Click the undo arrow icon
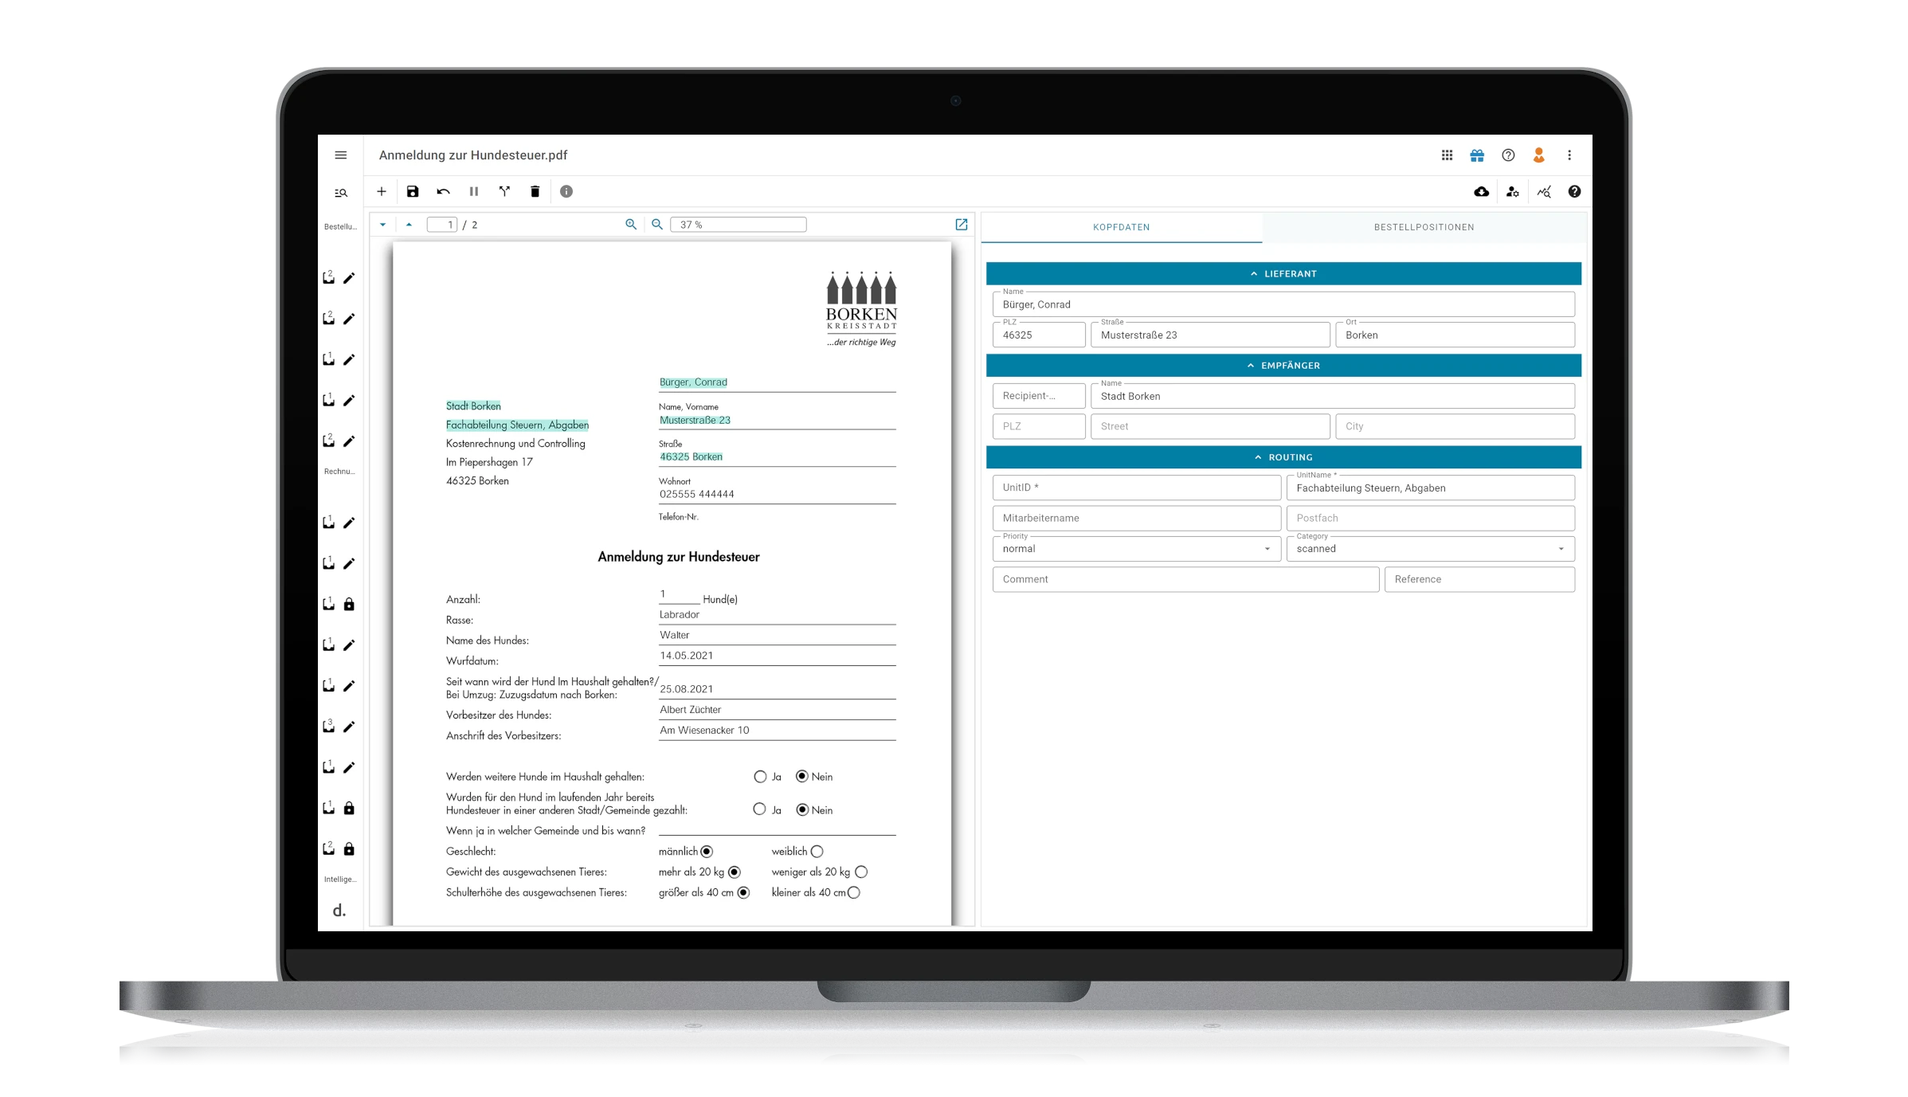Viewport: 1908px width, 1097px height. (x=443, y=191)
